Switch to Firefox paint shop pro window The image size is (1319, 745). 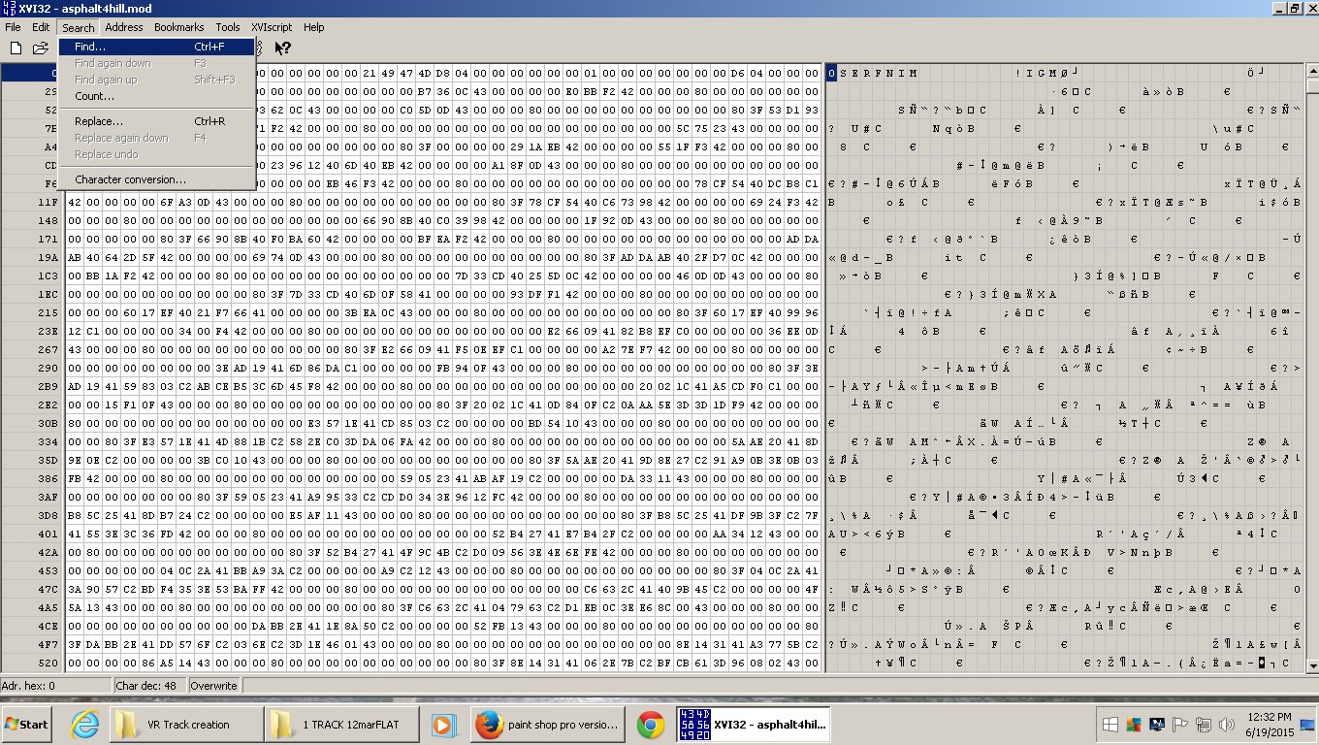pyautogui.click(x=548, y=724)
